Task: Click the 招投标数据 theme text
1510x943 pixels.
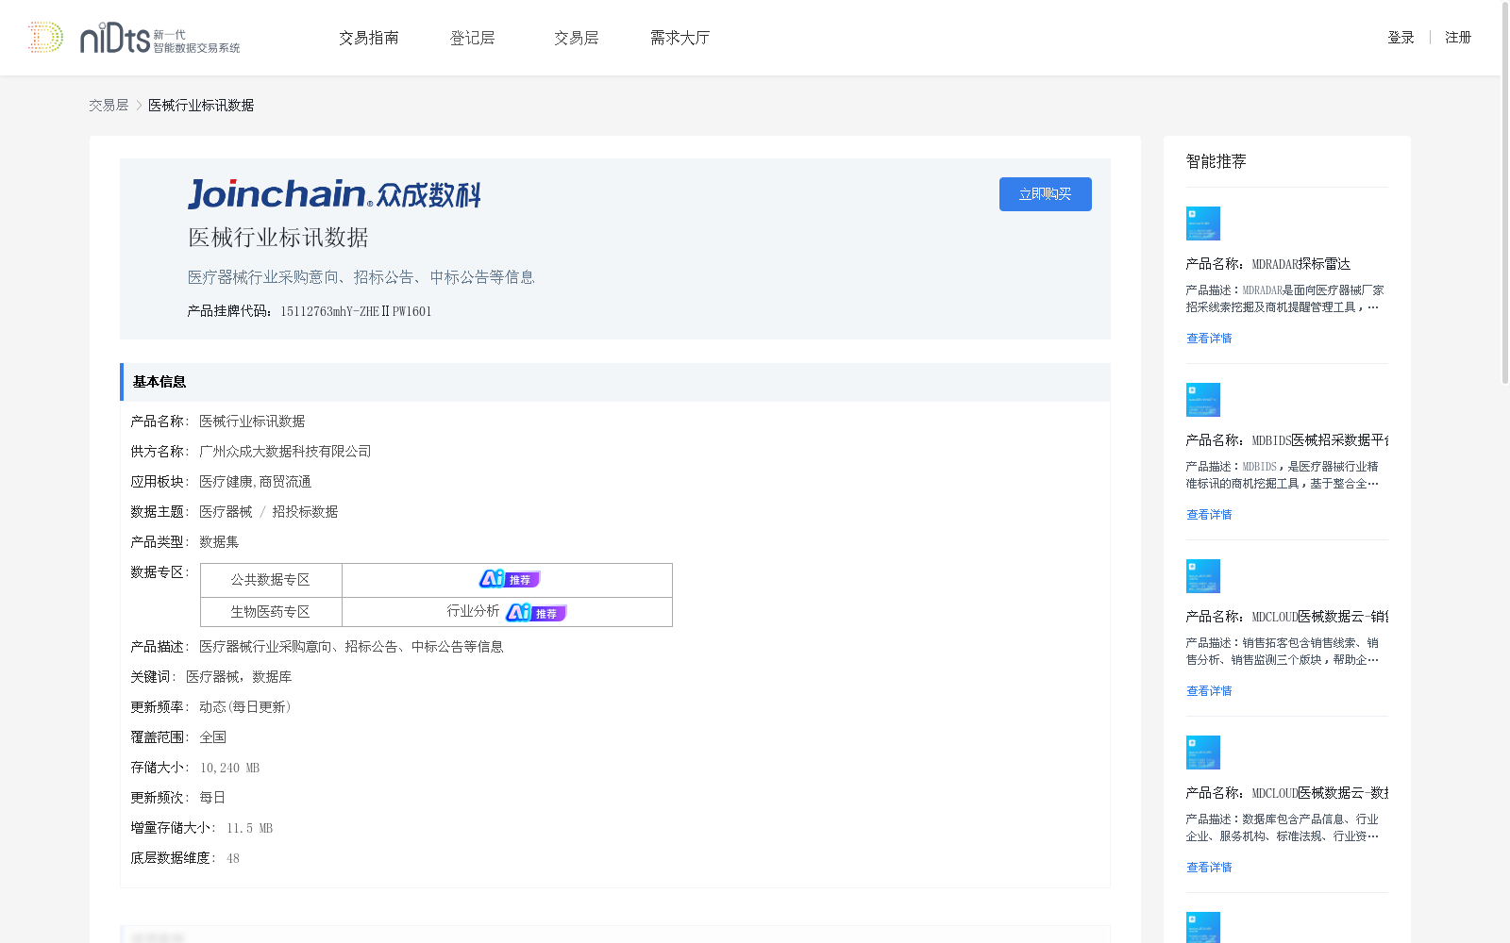Action: [305, 512]
